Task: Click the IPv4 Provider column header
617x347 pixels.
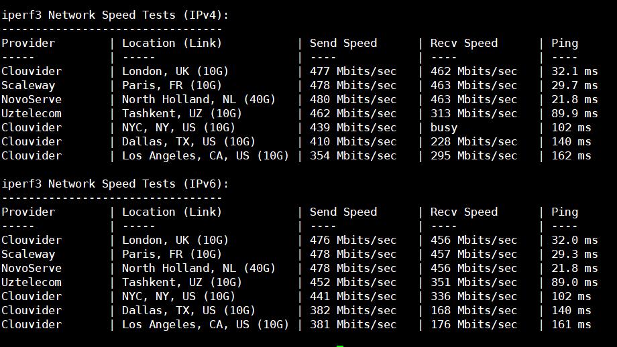Action: click(28, 43)
